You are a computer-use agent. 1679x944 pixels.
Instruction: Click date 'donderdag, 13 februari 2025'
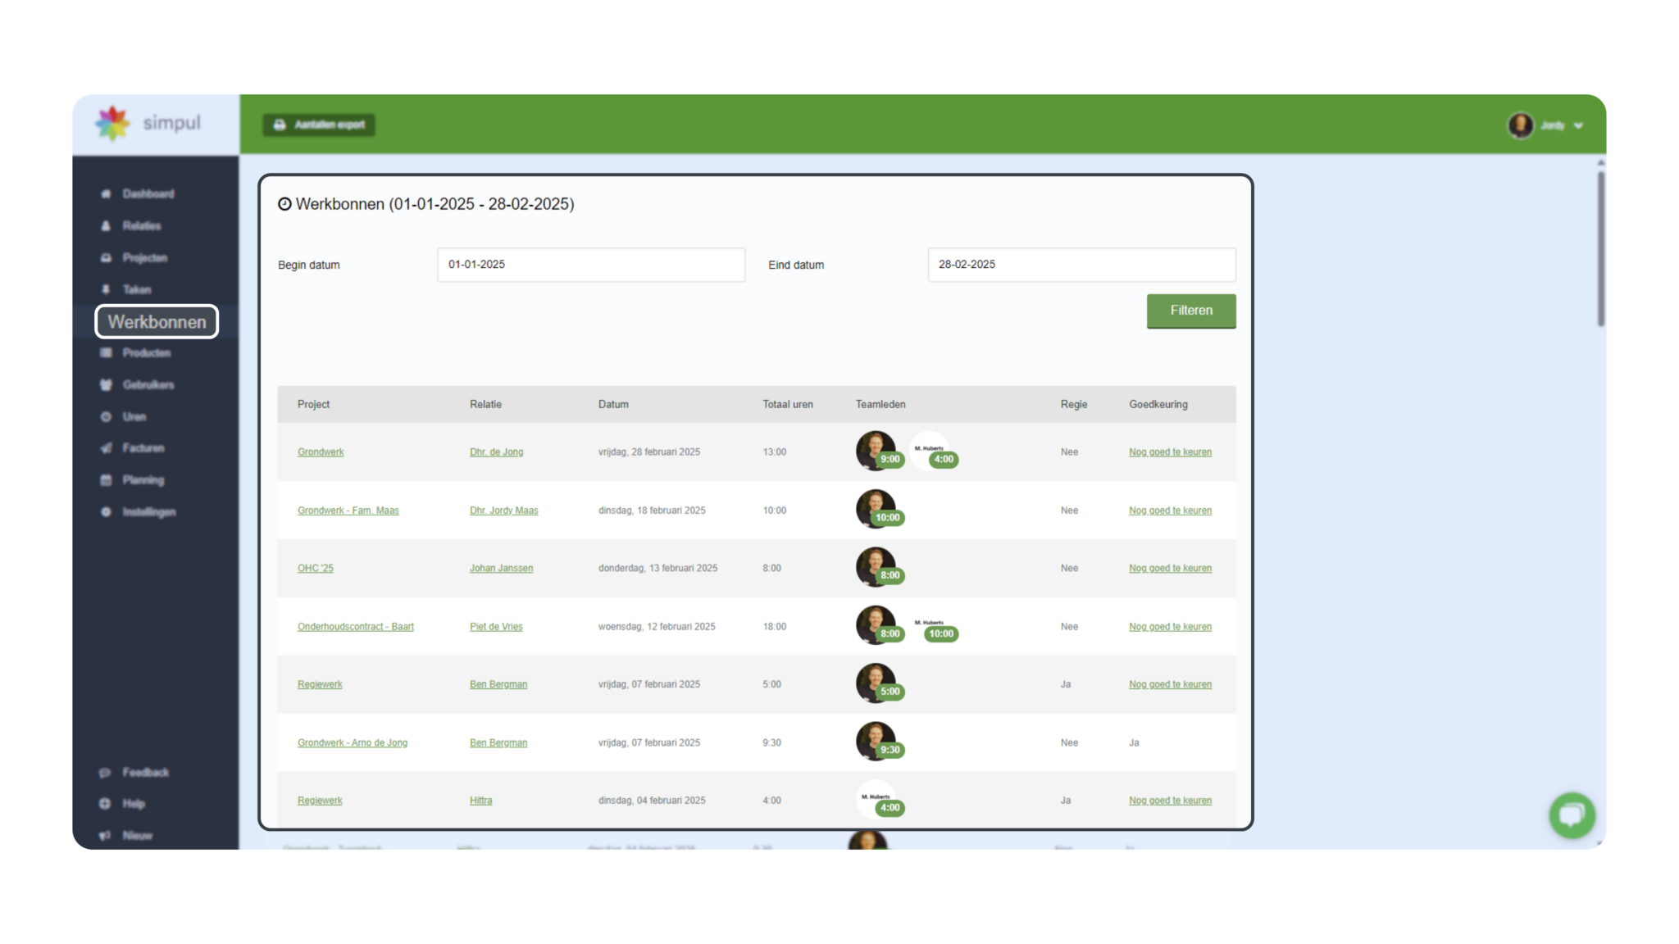[x=657, y=569]
